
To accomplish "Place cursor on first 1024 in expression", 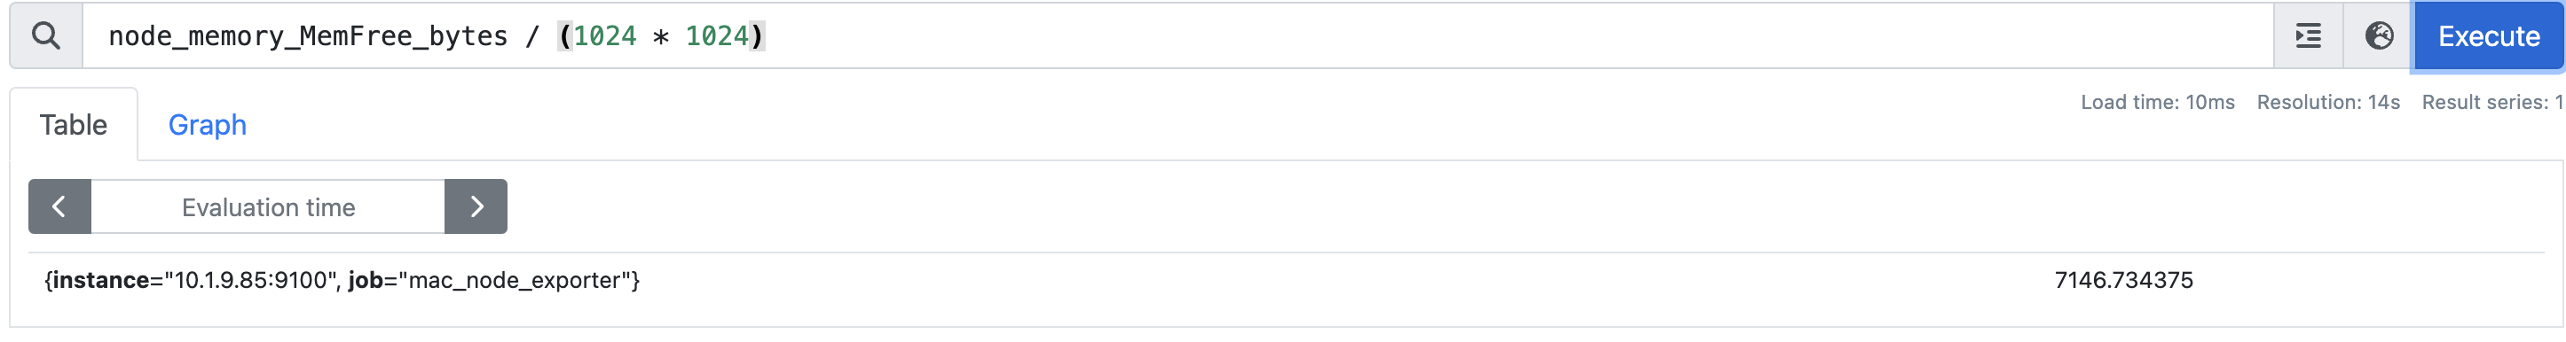I will [x=604, y=35].
